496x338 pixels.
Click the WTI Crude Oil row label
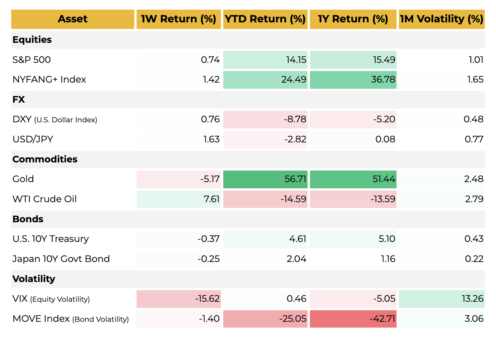pos(44,199)
